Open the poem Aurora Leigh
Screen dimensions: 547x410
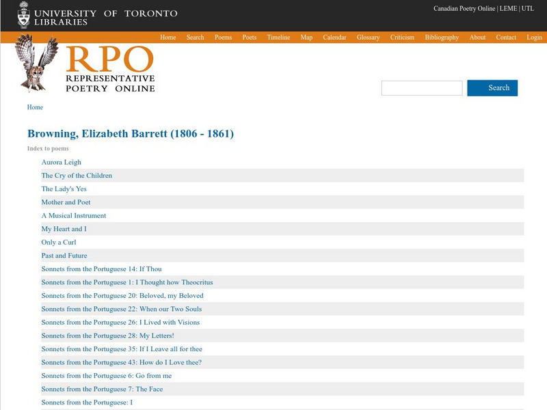61,162
